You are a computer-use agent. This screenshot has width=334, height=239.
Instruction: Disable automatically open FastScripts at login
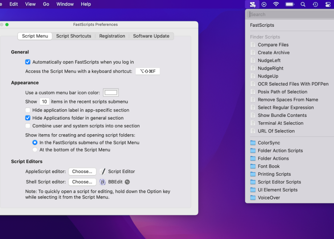28,62
